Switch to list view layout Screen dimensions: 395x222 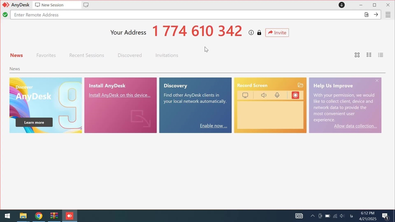[x=380, y=55]
